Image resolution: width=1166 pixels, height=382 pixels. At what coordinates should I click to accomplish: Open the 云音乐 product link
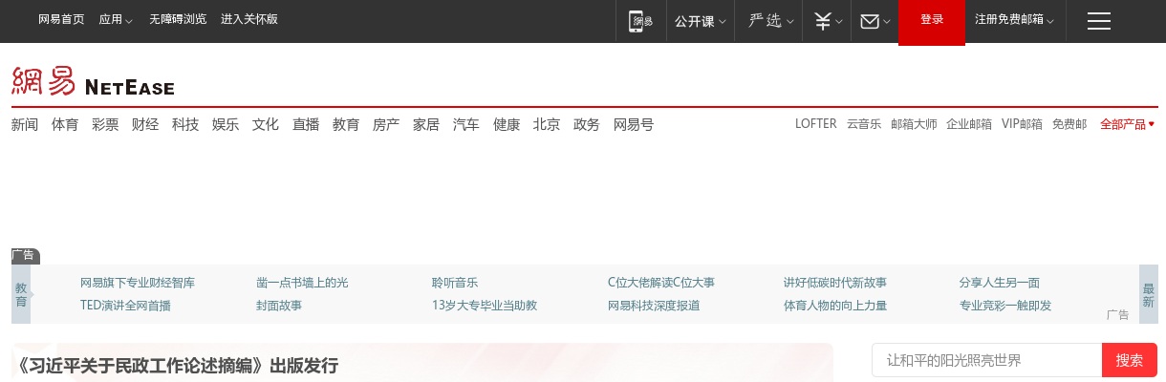point(864,124)
